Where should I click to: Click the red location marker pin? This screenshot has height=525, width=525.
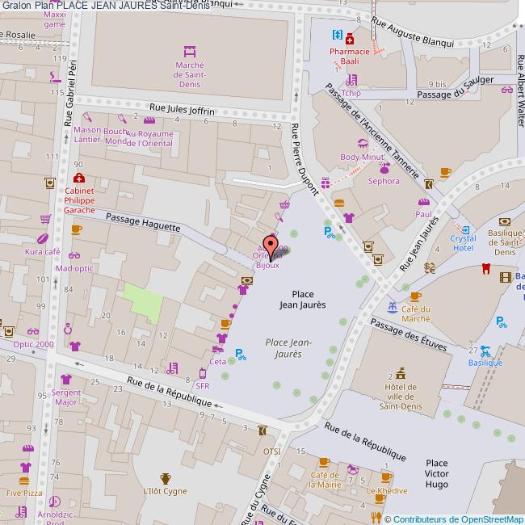click(x=271, y=245)
